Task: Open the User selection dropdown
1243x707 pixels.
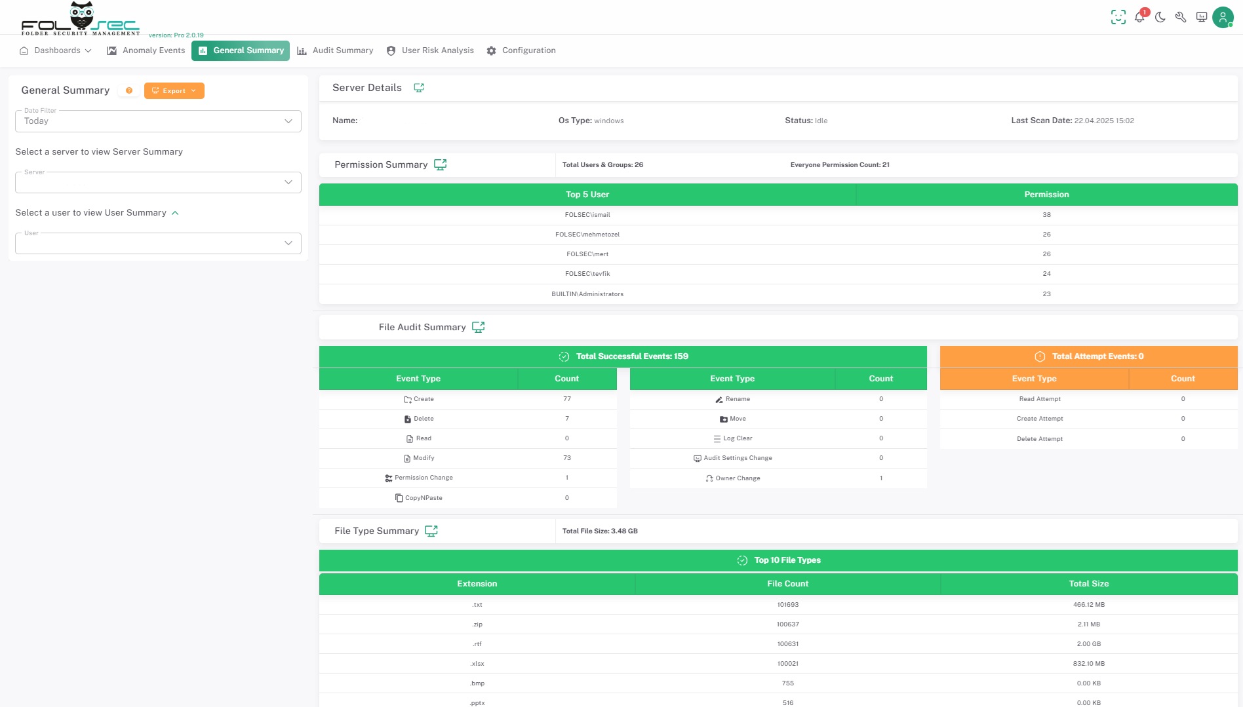Action: (158, 243)
